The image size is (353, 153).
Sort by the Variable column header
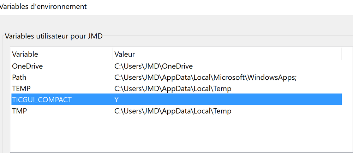[25, 54]
